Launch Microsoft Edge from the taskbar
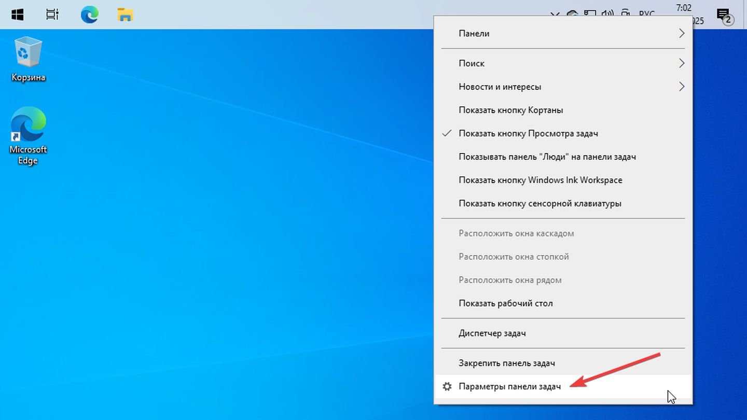This screenshot has width=747, height=420. [x=89, y=15]
